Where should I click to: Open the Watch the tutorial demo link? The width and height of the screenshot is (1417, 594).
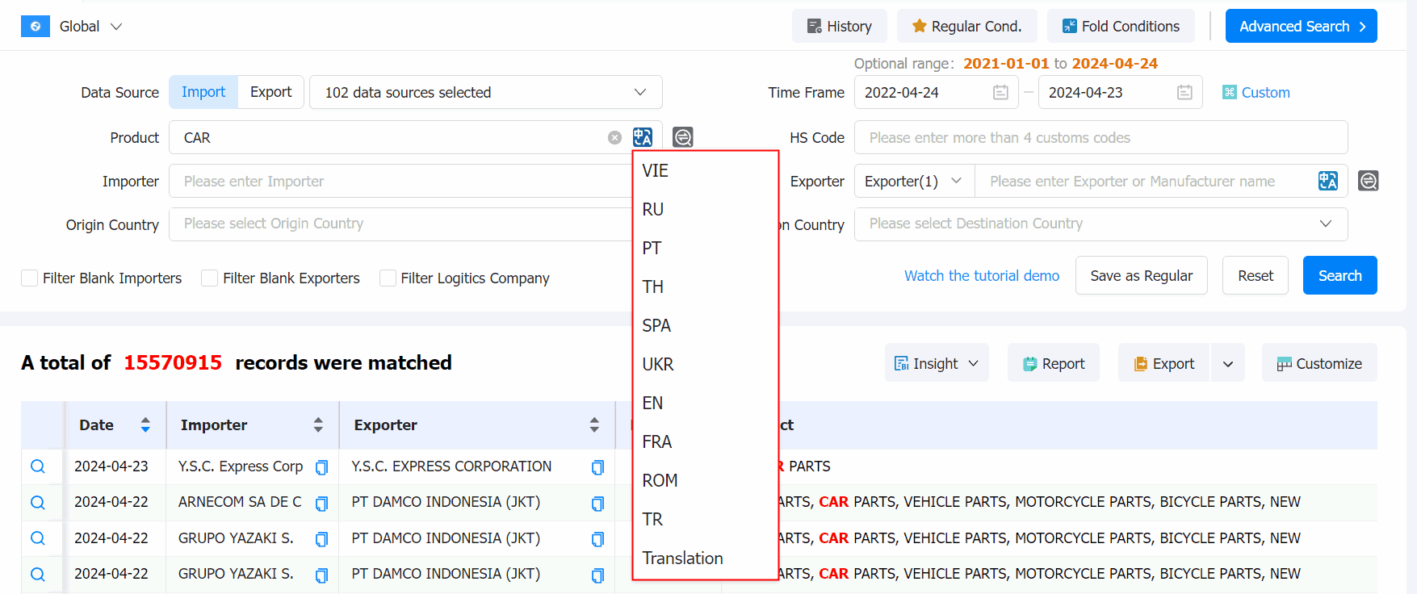981,276
